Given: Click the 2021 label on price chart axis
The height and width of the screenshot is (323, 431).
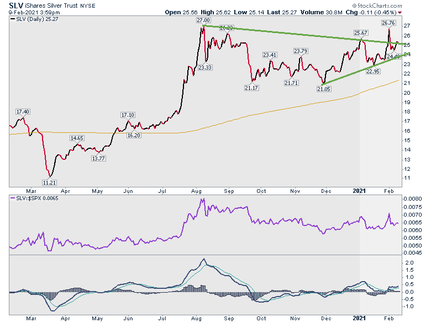Looking at the screenshot, I should 360,191.
